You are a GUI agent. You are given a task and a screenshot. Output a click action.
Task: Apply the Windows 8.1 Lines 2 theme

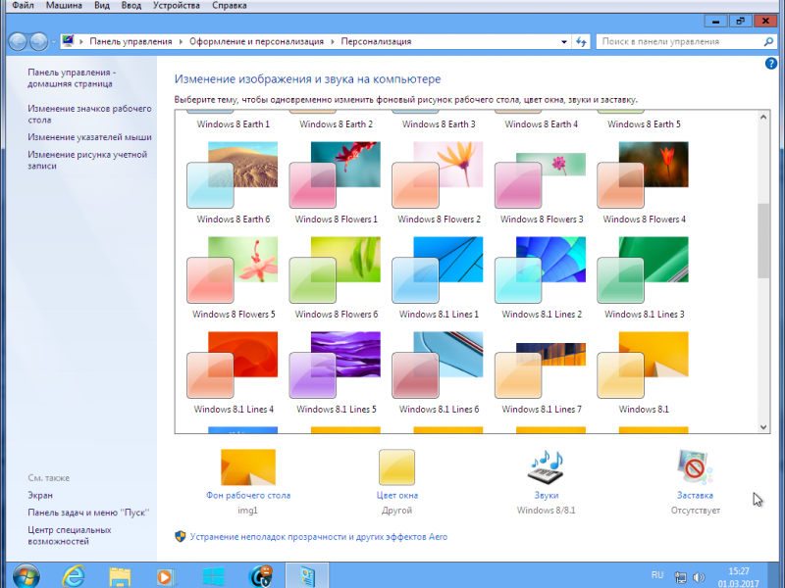542,277
